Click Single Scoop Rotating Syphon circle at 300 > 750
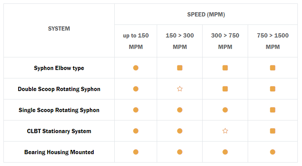Image resolution: width=302 pixels, height=166 pixels. (x=225, y=110)
